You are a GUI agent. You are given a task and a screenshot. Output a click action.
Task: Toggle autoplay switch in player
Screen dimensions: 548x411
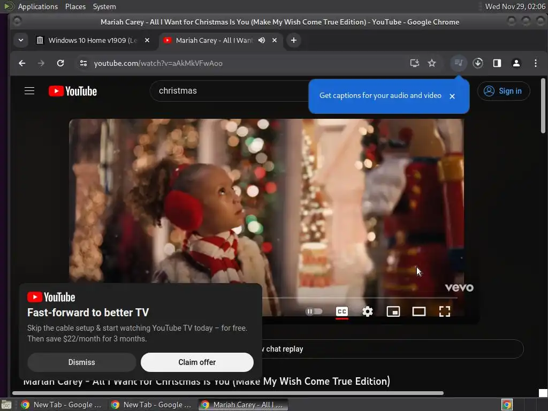point(314,311)
